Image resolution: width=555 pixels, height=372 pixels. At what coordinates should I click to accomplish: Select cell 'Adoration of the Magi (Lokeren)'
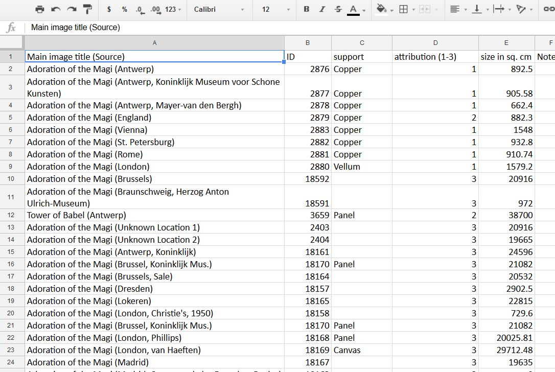click(x=154, y=301)
